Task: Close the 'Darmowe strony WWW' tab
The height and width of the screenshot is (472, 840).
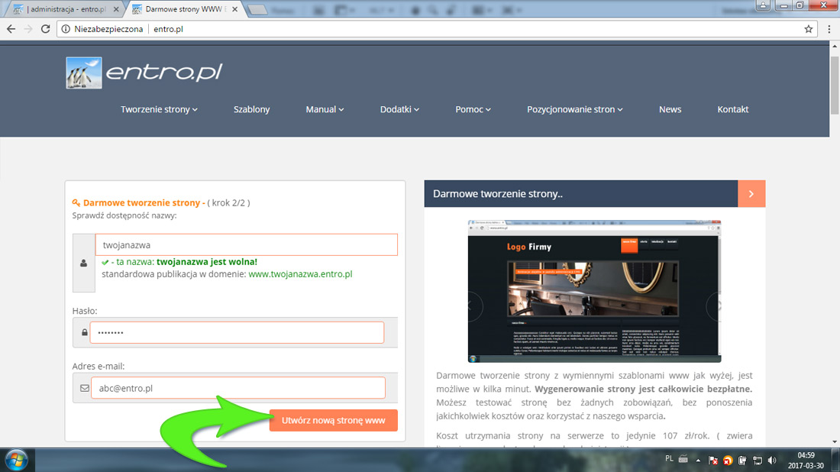Action: pyautogui.click(x=234, y=9)
